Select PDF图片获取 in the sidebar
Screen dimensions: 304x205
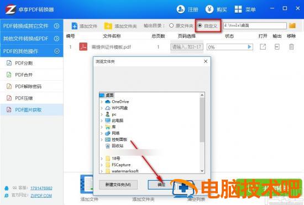click(32, 109)
